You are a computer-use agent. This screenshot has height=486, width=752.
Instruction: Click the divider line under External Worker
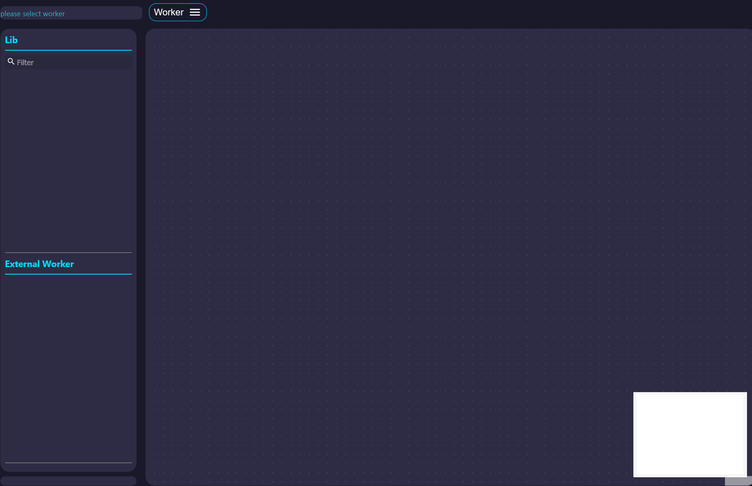(68, 275)
